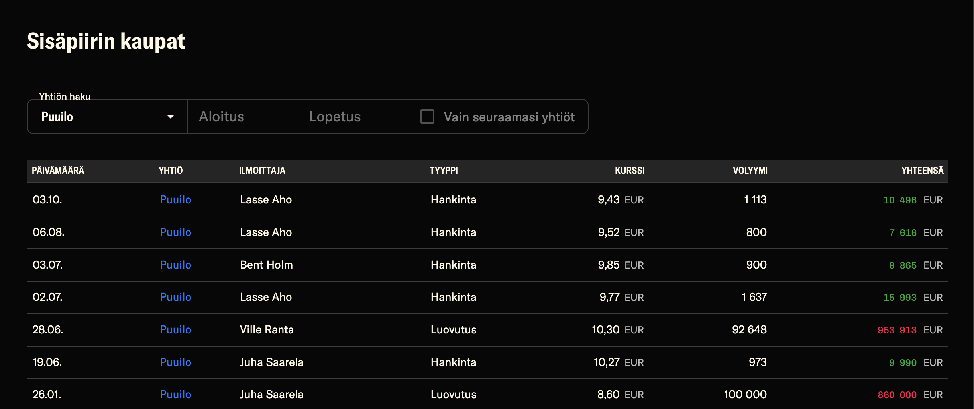Select Lasse Aho in the 06.08. row
The image size is (974, 409).
point(266,232)
